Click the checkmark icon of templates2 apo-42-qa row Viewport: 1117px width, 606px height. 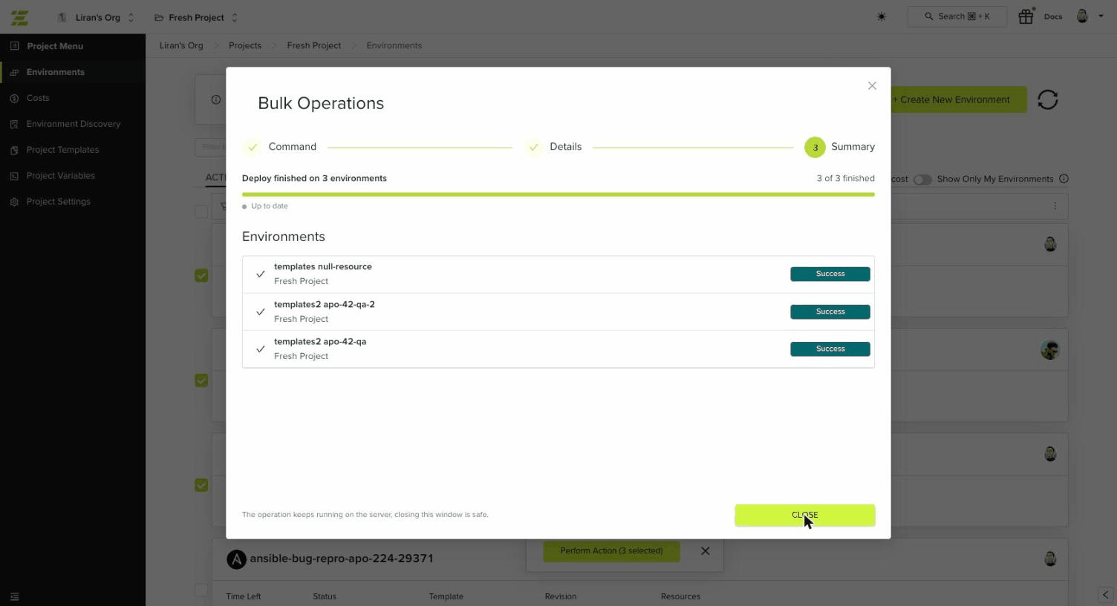261,349
